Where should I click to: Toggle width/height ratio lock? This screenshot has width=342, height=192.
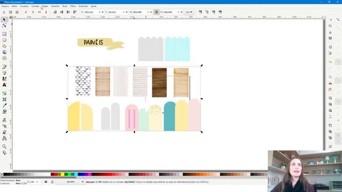[x=157, y=12]
